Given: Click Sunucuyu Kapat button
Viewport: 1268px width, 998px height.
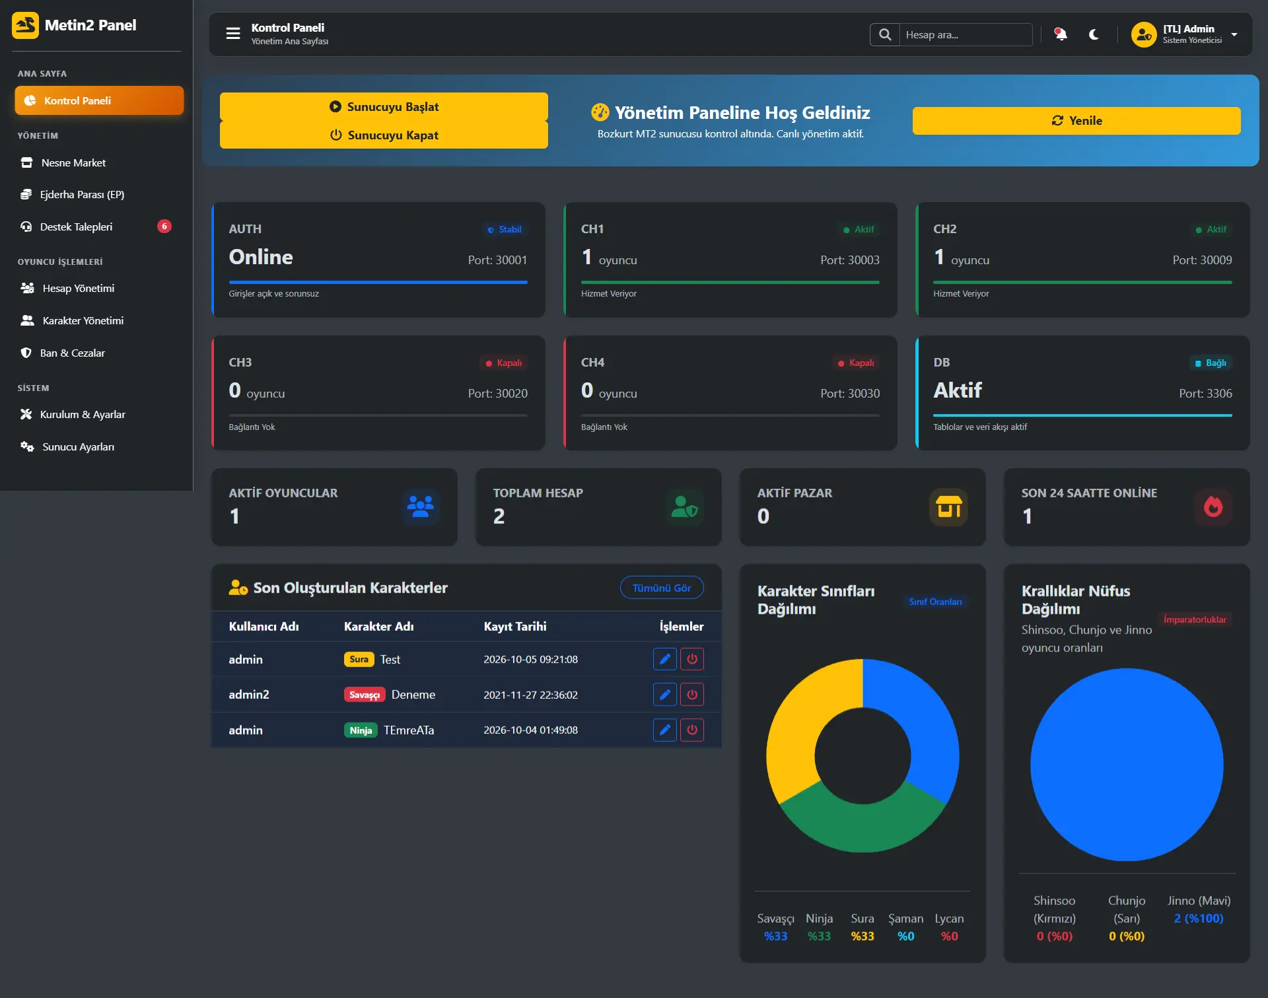Looking at the screenshot, I should (x=384, y=135).
